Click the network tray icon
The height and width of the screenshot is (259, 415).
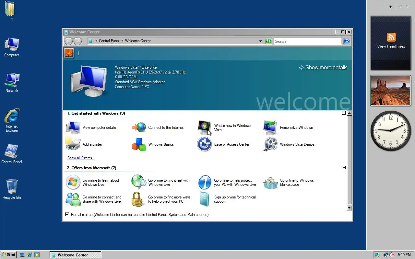click(x=386, y=255)
